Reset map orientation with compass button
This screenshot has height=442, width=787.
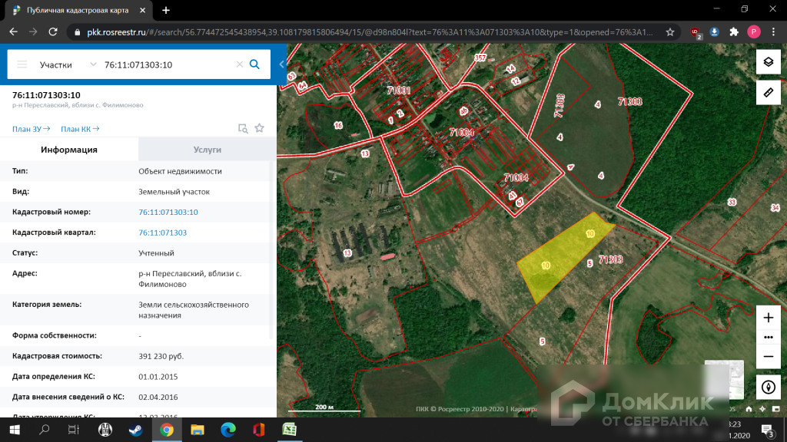(768, 387)
